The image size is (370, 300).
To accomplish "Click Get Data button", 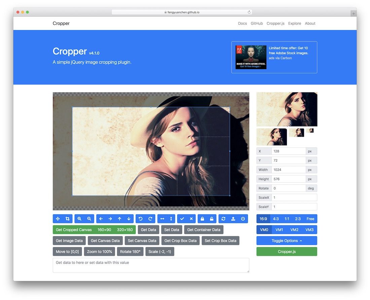I will pos(148,230).
